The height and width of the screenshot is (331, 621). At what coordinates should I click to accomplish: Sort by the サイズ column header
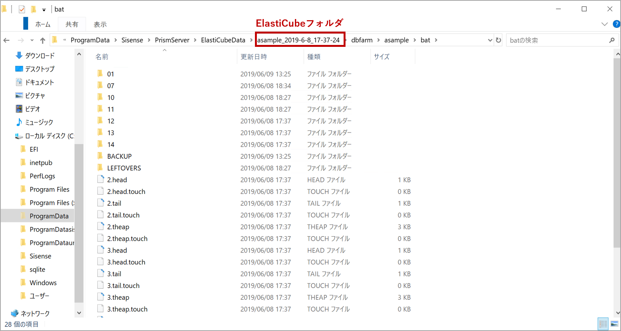[x=381, y=57]
